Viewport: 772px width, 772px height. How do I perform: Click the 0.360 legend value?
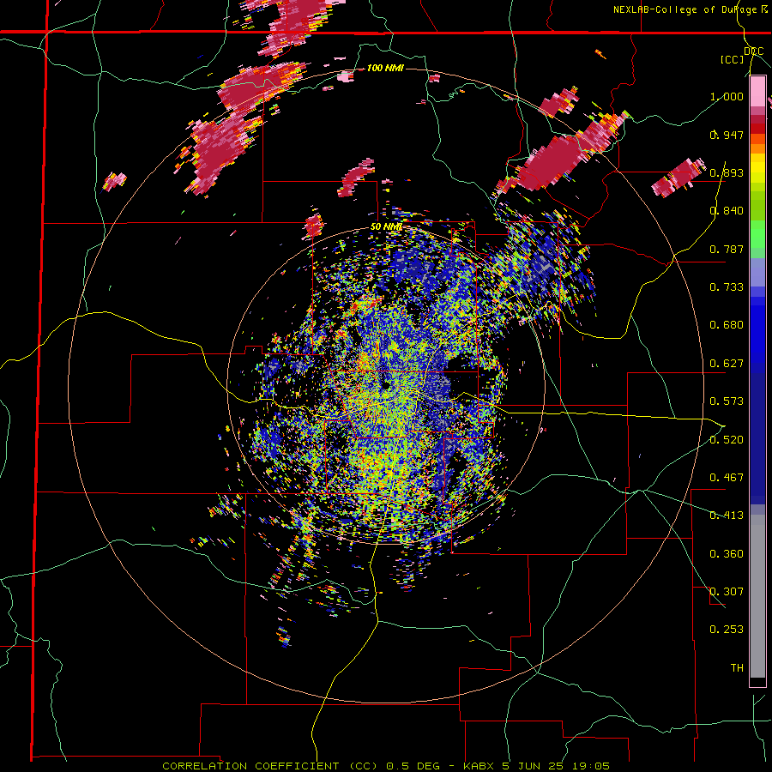coord(727,554)
